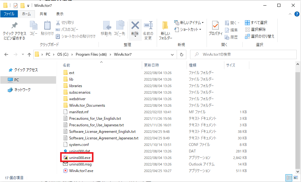Open the Move to (移動先) command
This screenshot has height=182, width=301.
click(x=106, y=28)
